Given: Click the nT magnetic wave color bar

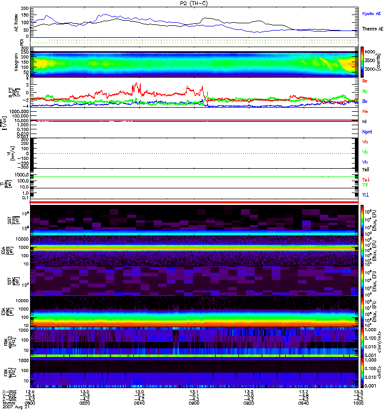Looking at the screenshot, I should pos(362,373).
